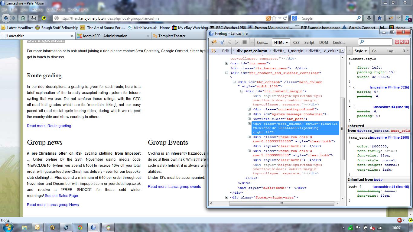Click the Read more: Route grading link

[x=49, y=126]
